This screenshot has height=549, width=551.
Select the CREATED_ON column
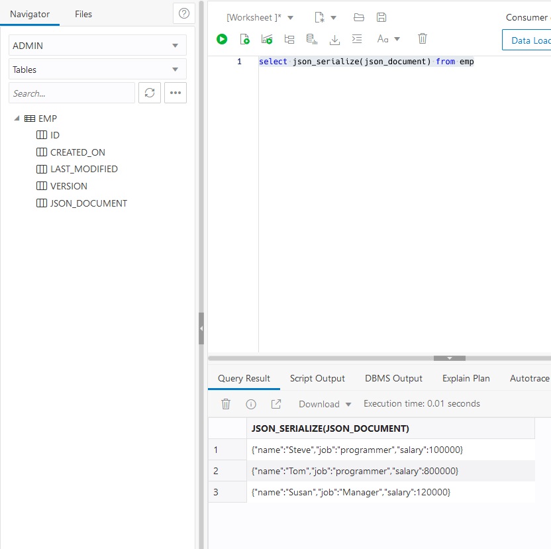click(71, 152)
